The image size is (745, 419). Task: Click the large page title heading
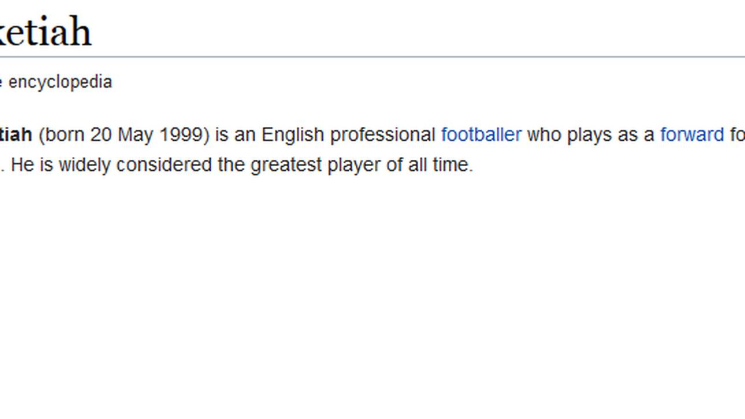(45, 32)
